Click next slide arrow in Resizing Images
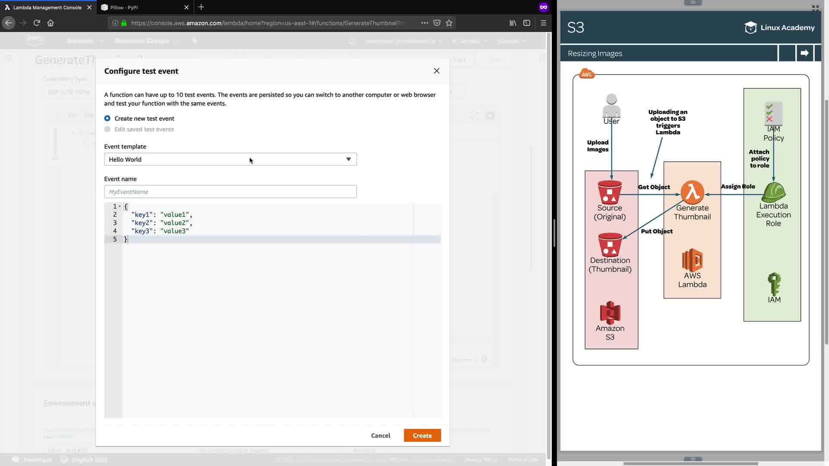 (804, 53)
